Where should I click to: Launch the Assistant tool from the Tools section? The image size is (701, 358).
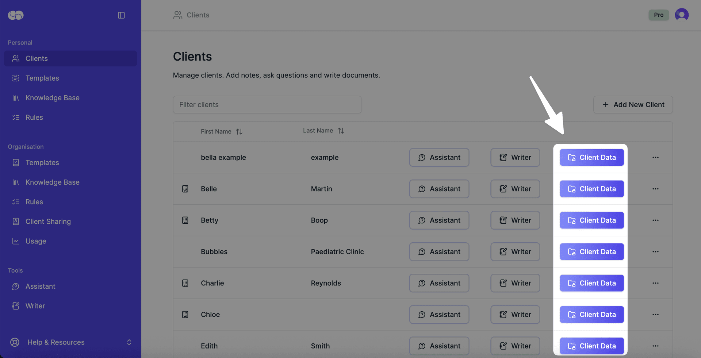pyautogui.click(x=40, y=286)
